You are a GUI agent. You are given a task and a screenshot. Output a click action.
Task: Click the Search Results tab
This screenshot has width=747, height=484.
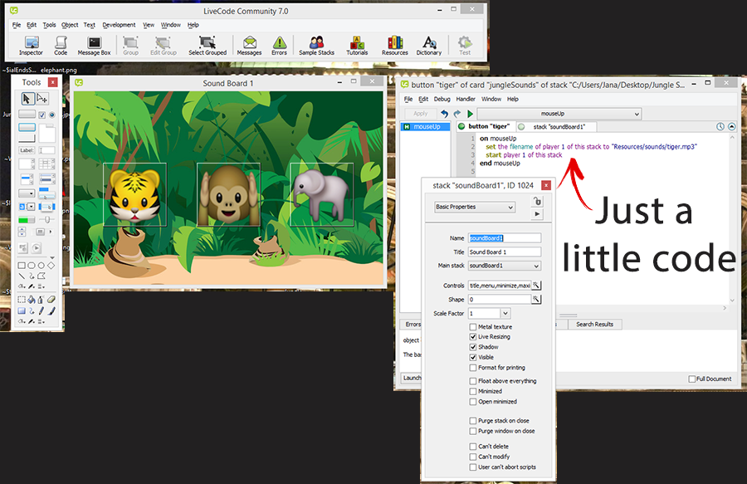(595, 324)
